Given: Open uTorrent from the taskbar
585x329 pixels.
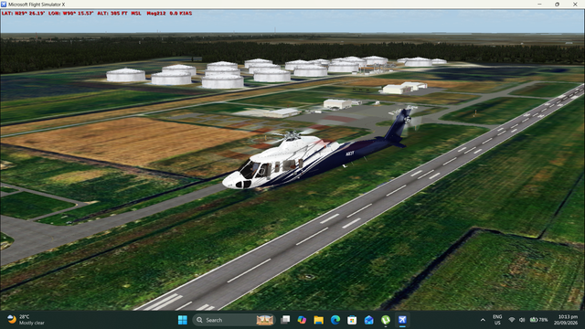Looking at the screenshot, I should pyautogui.click(x=386, y=320).
